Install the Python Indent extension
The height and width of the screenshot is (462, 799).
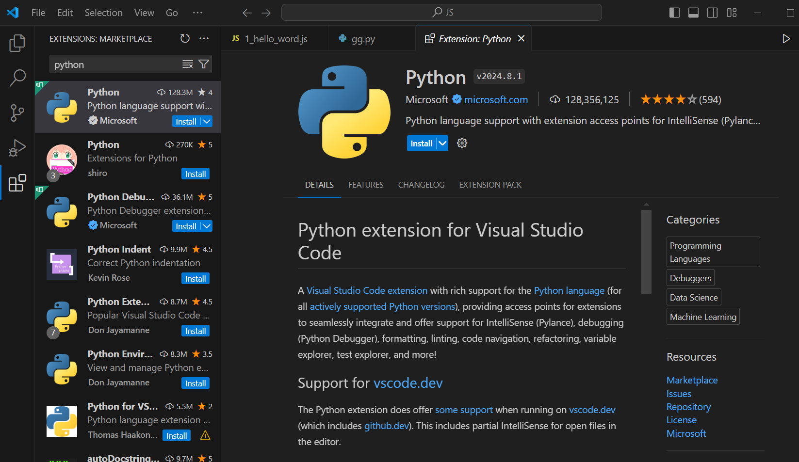pos(196,278)
